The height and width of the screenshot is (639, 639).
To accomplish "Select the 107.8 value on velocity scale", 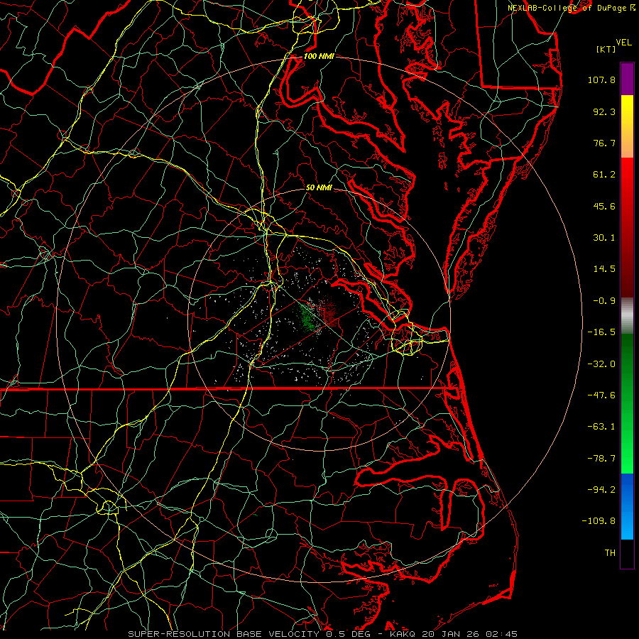I will pyautogui.click(x=601, y=80).
